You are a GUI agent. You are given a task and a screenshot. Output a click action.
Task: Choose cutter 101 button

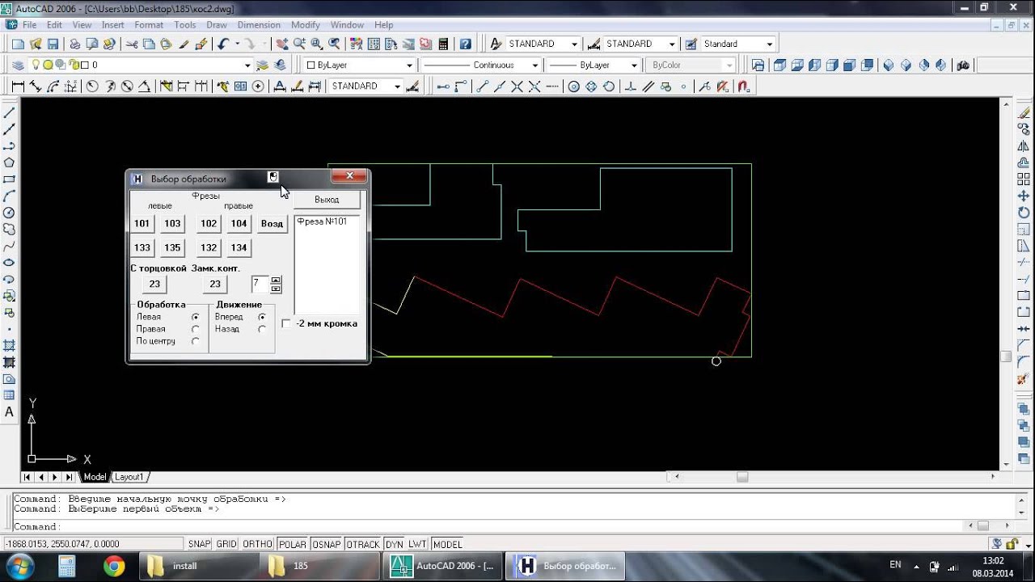pyautogui.click(x=142, y=224)
